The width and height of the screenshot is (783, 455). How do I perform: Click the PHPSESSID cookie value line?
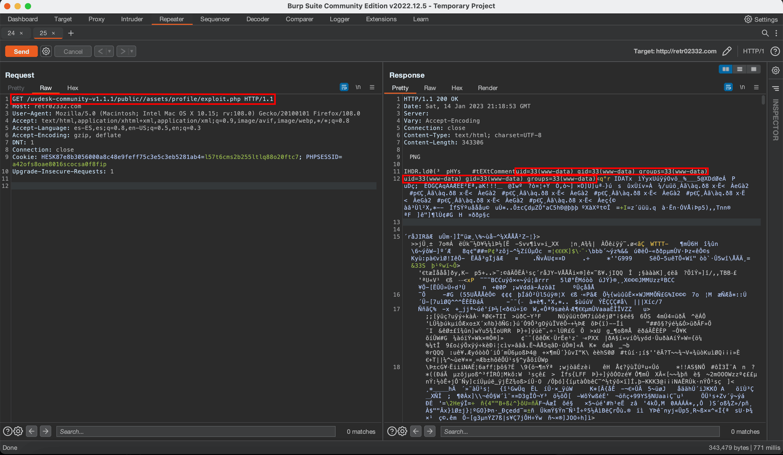(x=59, y=164)
